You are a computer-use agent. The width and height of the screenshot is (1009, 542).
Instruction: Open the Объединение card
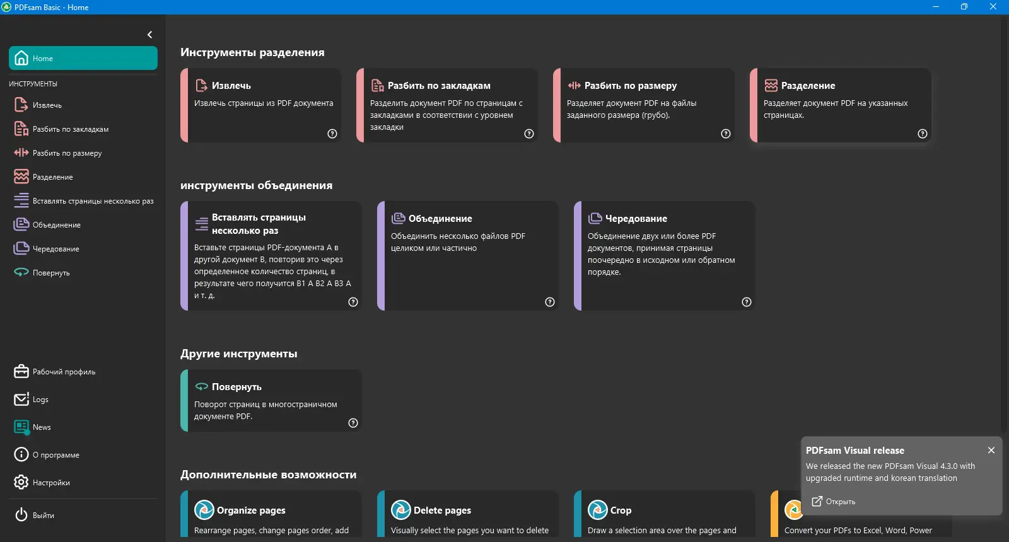click(x=468, y=256)
